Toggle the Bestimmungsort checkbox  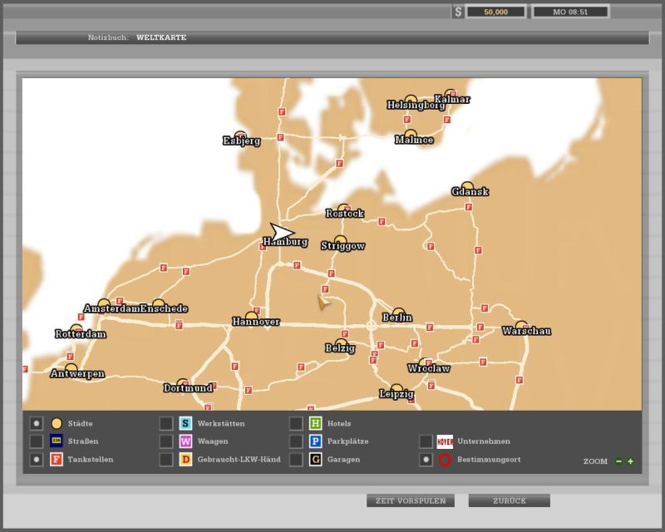coord(426,460)
